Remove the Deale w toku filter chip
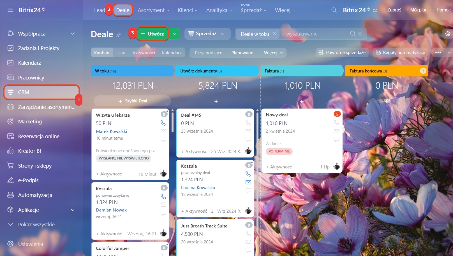 click(x=274, y=34)
